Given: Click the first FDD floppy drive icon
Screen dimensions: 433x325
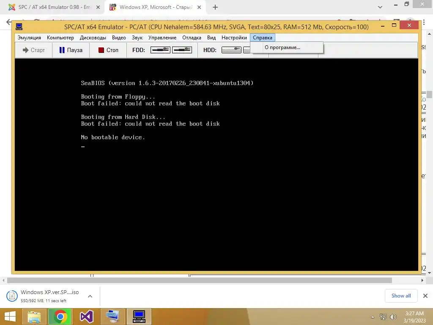Looking at the screenshot, I should click(160, 50).
